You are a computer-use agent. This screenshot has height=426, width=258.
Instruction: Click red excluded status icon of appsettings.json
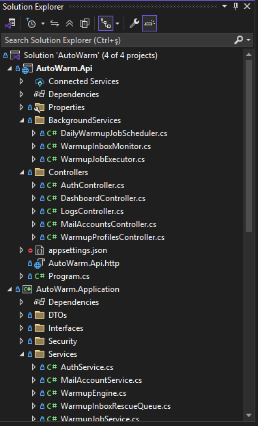[x=30, y=250]
